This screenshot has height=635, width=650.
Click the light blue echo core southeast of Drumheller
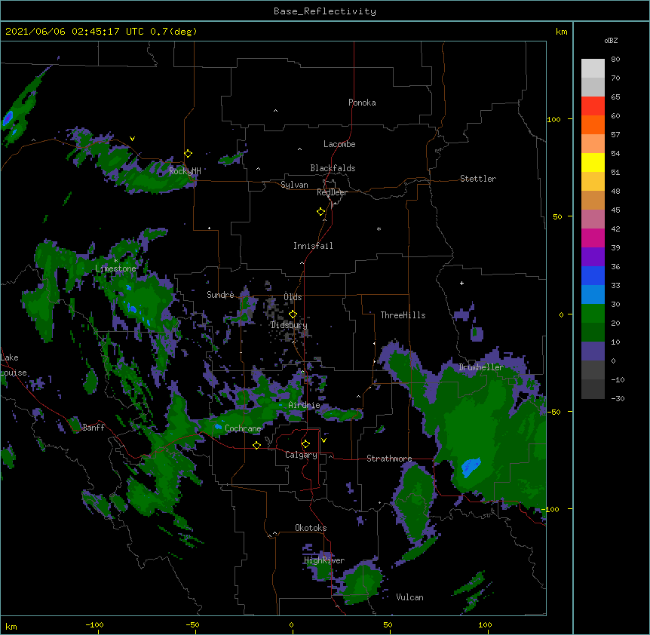click(471, 467)
